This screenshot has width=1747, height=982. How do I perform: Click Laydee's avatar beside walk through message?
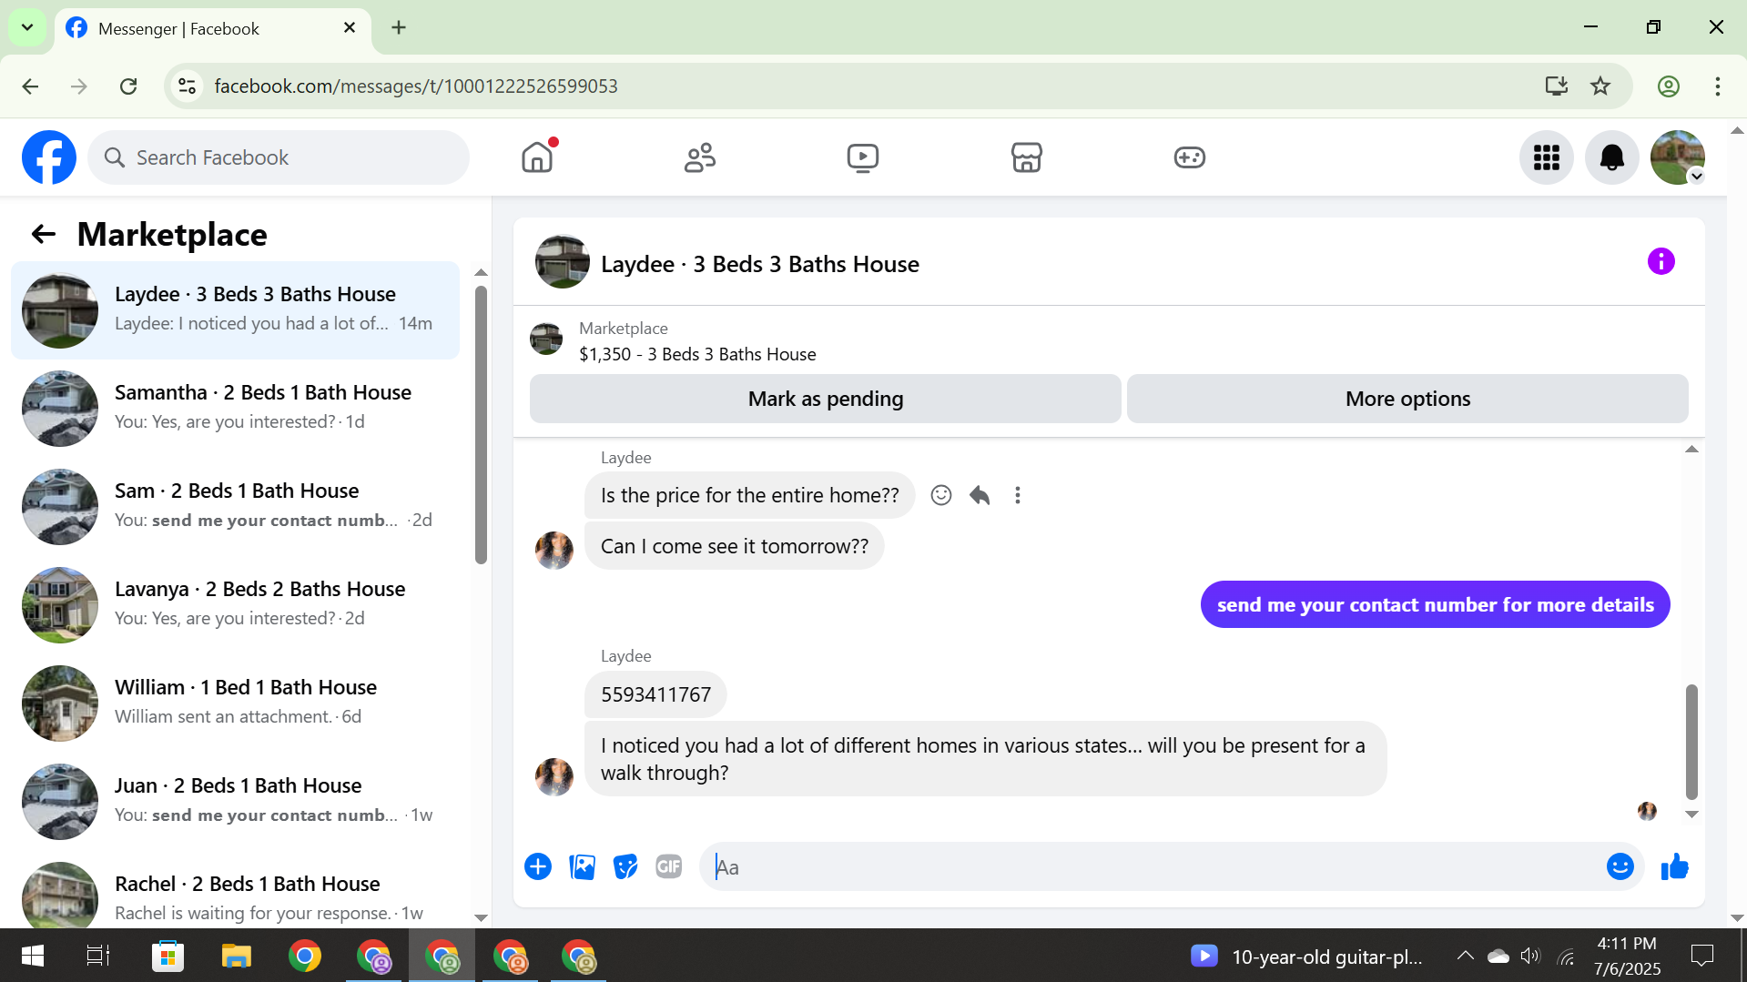click(554, 777)
